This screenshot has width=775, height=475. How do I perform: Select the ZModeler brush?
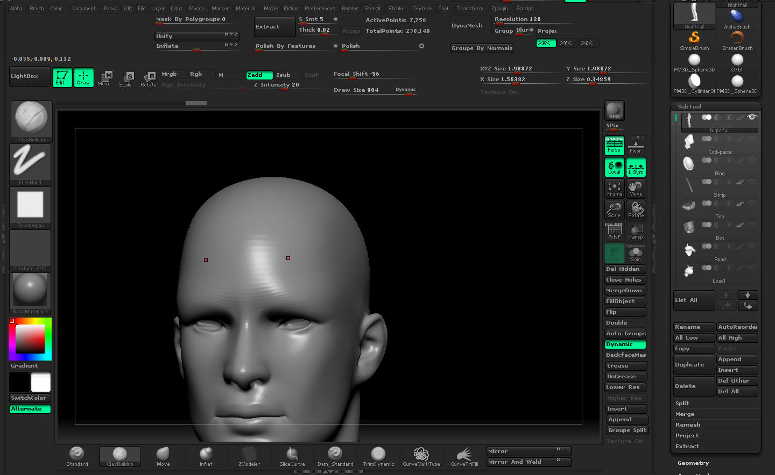coord(249,456)
